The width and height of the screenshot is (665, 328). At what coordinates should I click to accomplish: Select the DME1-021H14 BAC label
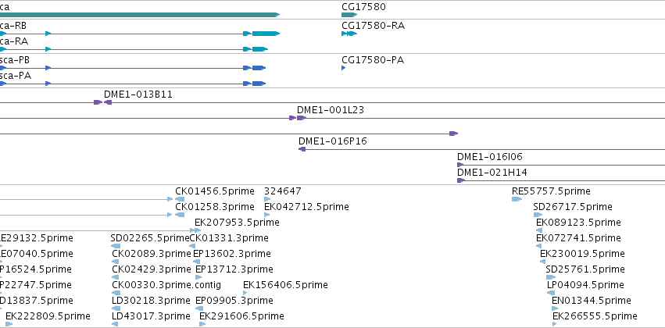point(492,173)
